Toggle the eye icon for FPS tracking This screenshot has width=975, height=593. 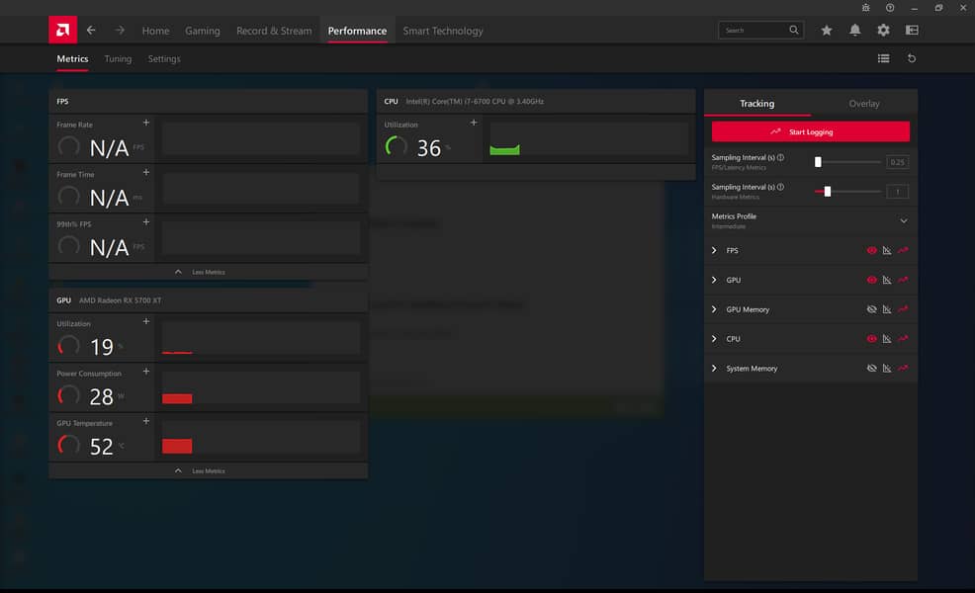872,250
